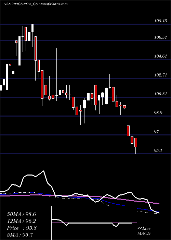Select the 104.61 price level label
The image size is (171, 240).
pyautogui.click(x=161, y=56)
